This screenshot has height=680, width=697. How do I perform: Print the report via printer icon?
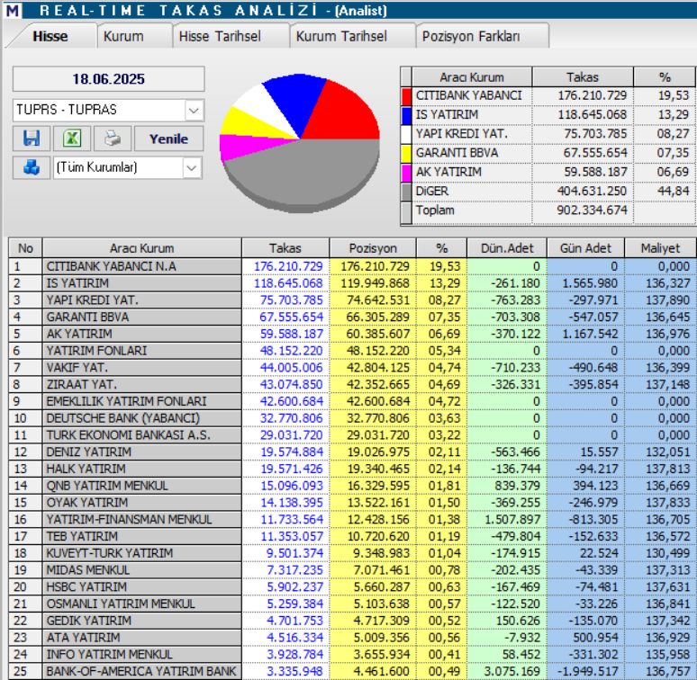(x=112, y=139)
